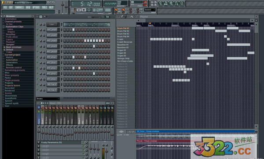Show the browser shortcut icon
The height and width of the screenshot is (159, 264).
[x=176, y=3]
